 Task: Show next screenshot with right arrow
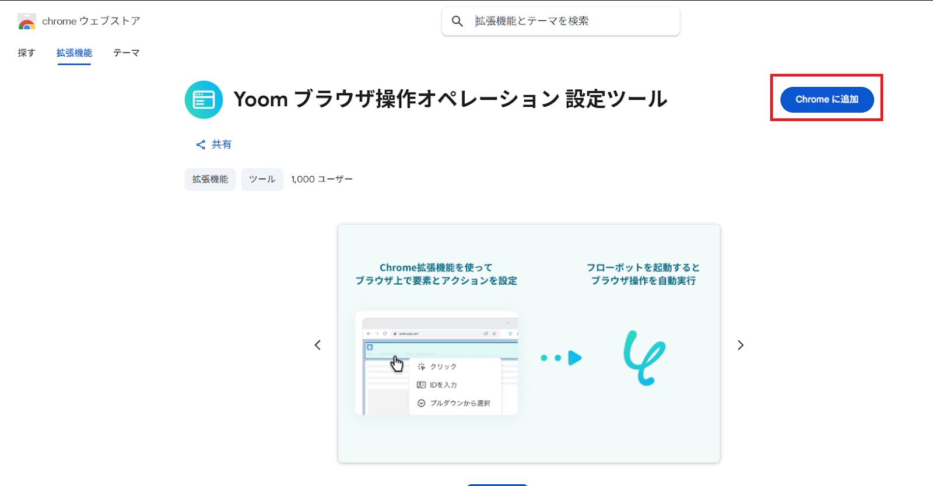pos(741,345)
